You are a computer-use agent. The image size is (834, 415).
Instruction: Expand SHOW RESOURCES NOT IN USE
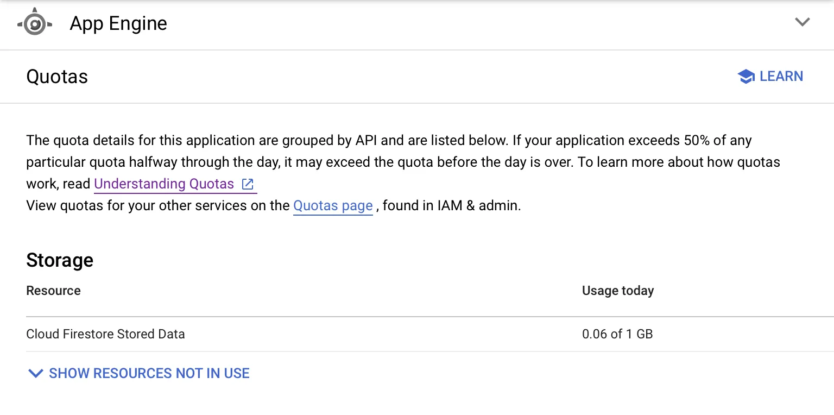tap(149, 373)
